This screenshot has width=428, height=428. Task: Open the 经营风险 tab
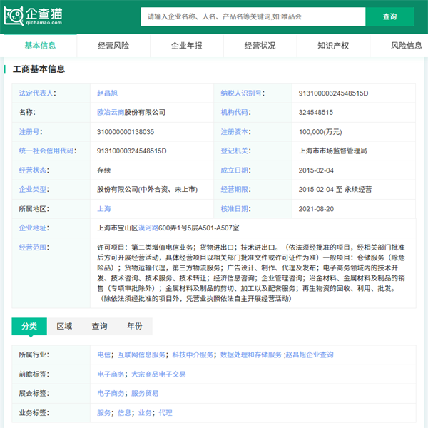[113, 45]
